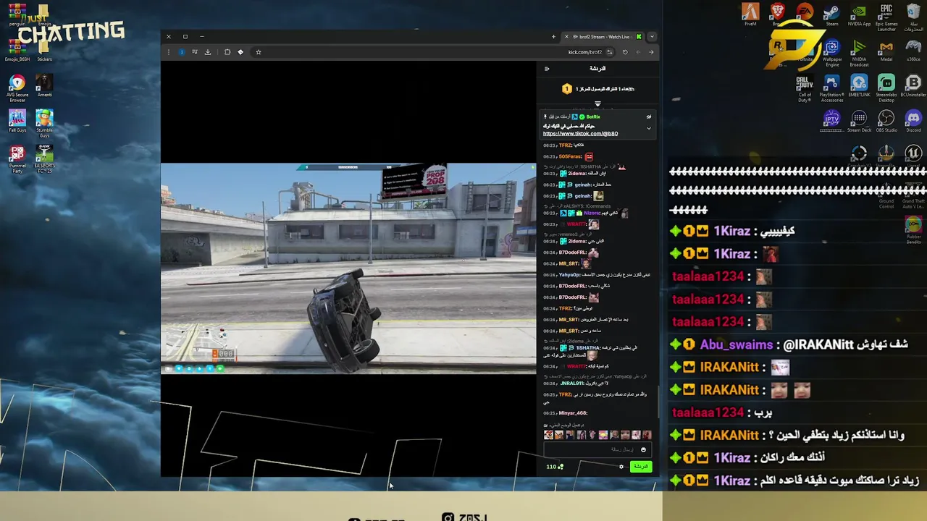Open Streamlabs Desktop shortcut
The height and width of the screenshot is (521, 927).
[886, 89]
